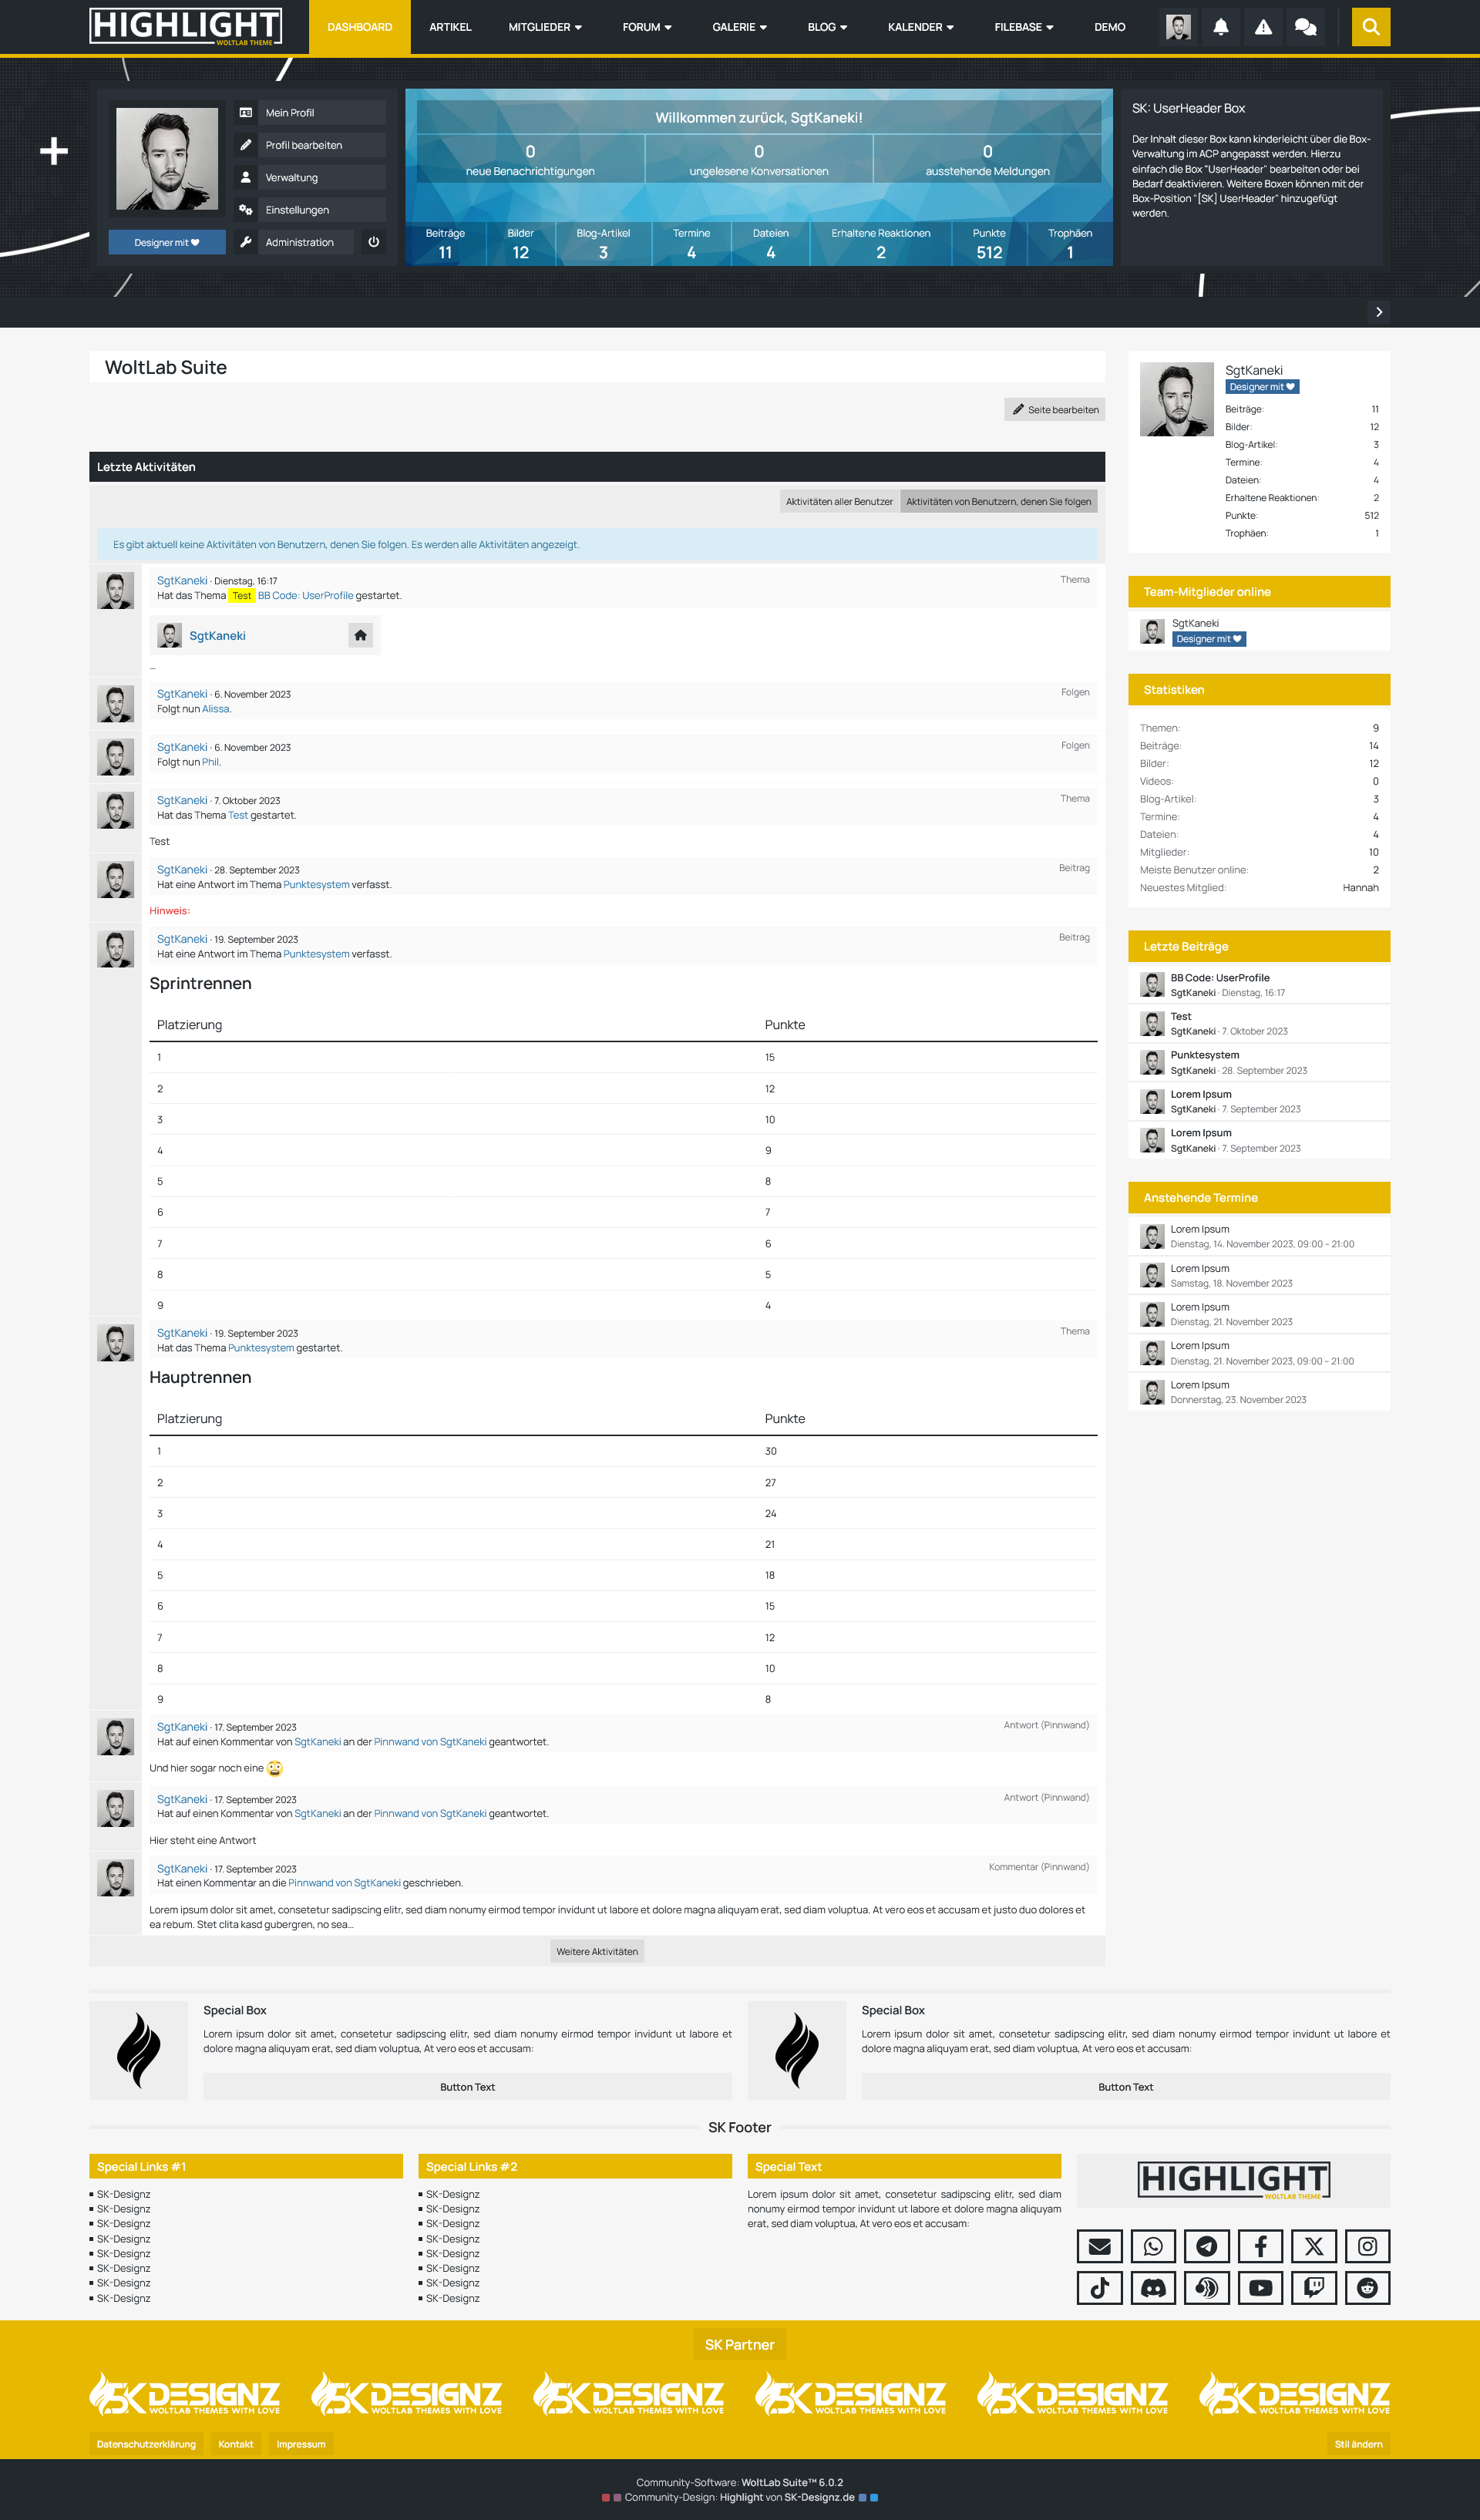Expand the Forum dropdown menu
The image size is (1480, 2520).
646,27
